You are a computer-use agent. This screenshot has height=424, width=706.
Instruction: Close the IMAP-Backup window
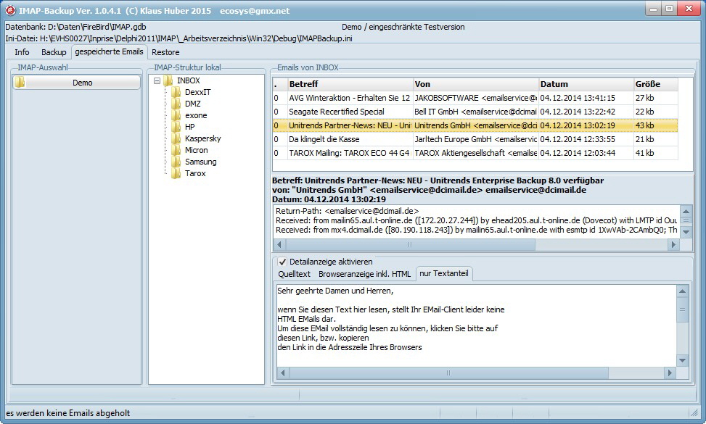(689, 9)
